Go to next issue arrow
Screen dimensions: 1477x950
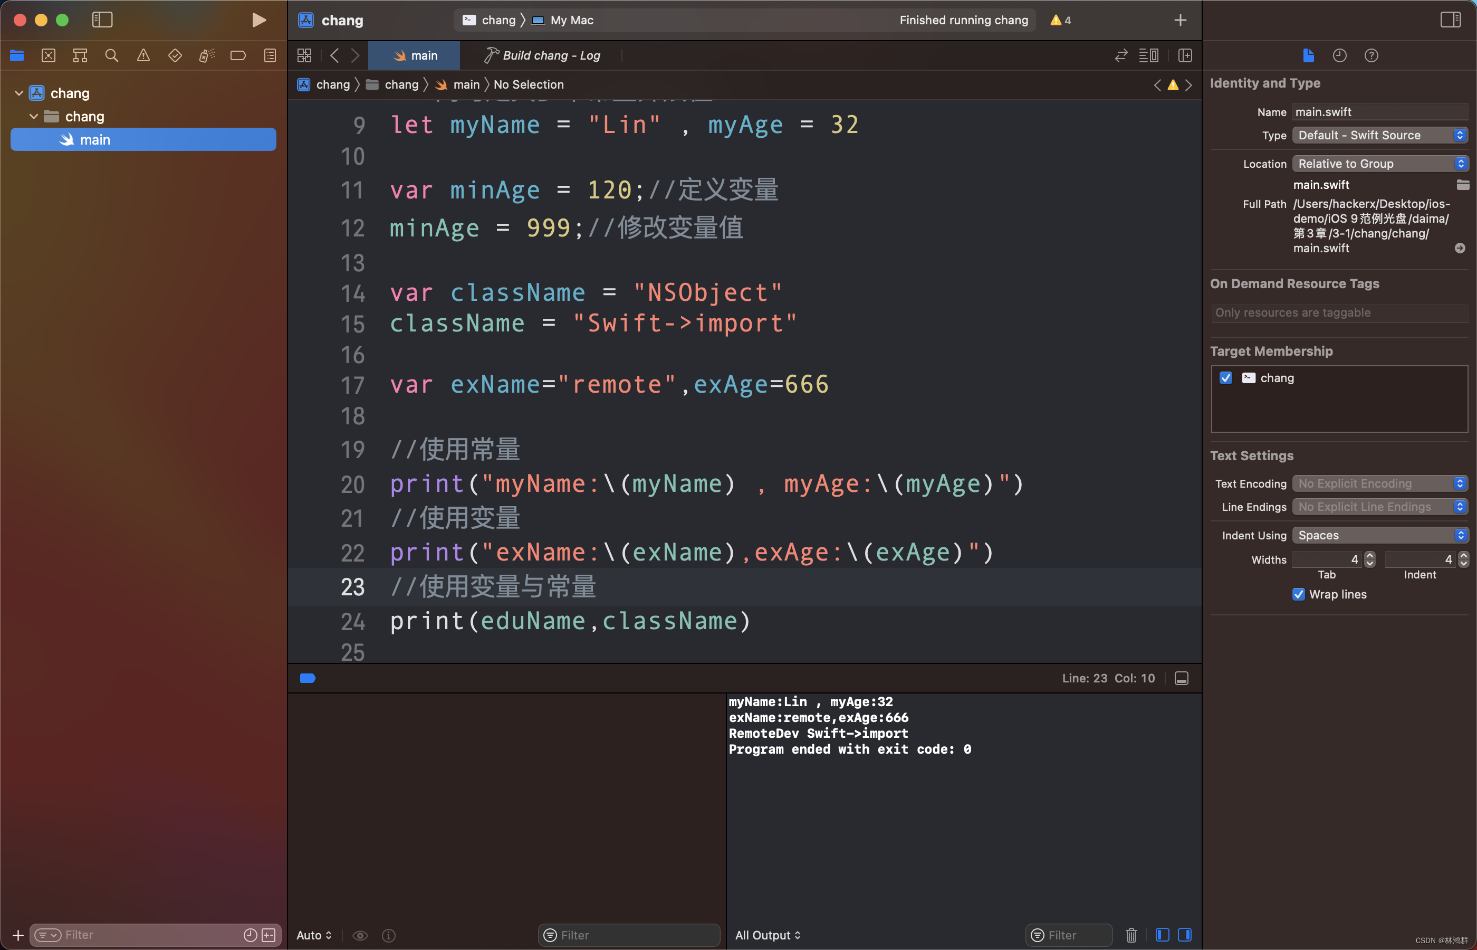point(1188,85)
